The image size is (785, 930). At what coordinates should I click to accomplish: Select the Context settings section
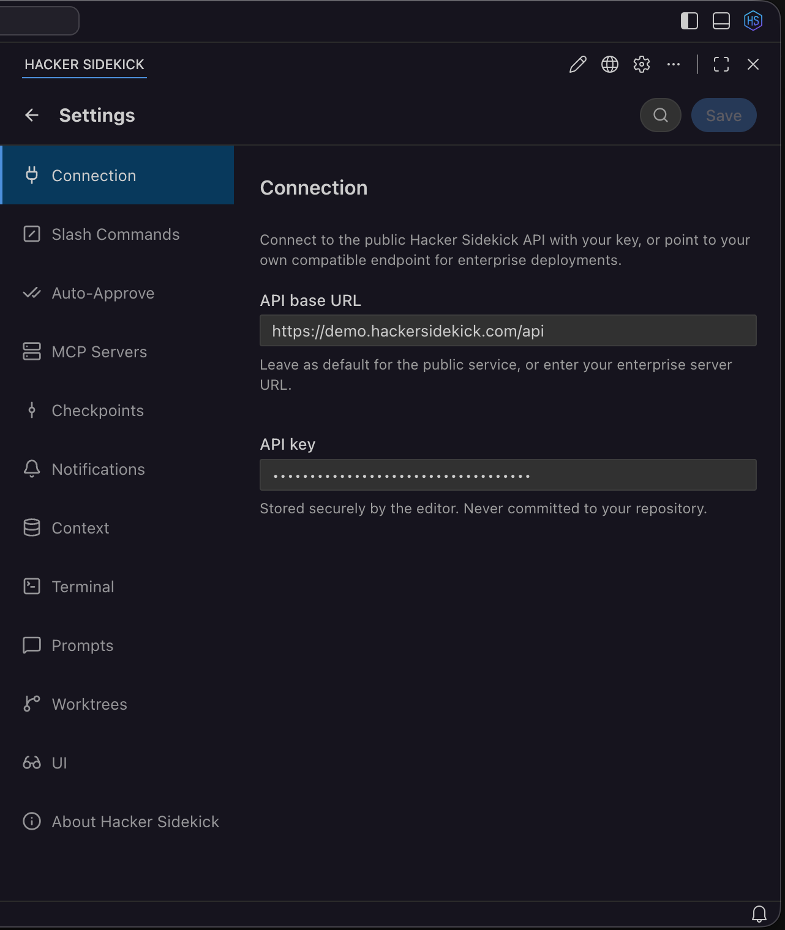pyautogui.click(x=117, y=527)
